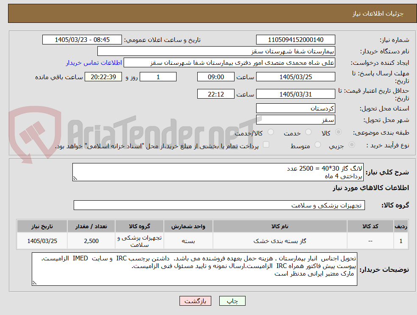The image size is (417, 315).
Task: Click the بازگشت (back) button
Action: coord(195,301)
